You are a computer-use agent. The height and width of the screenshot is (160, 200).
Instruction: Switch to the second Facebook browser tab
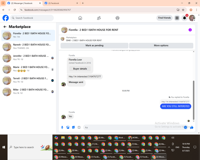61,3
